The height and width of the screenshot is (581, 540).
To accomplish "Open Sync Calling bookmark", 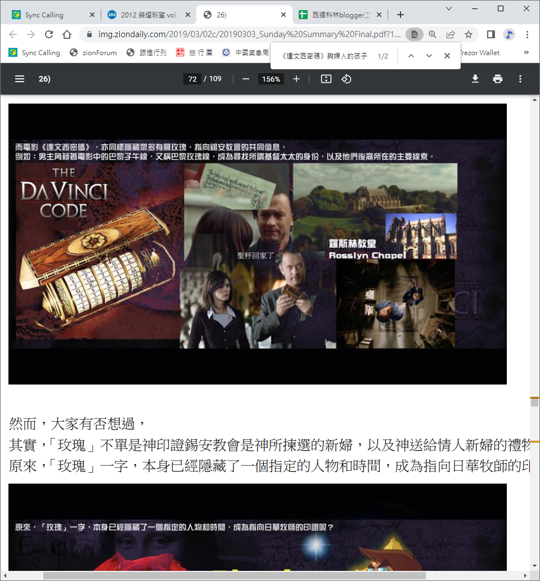I will tap(35, 52).
